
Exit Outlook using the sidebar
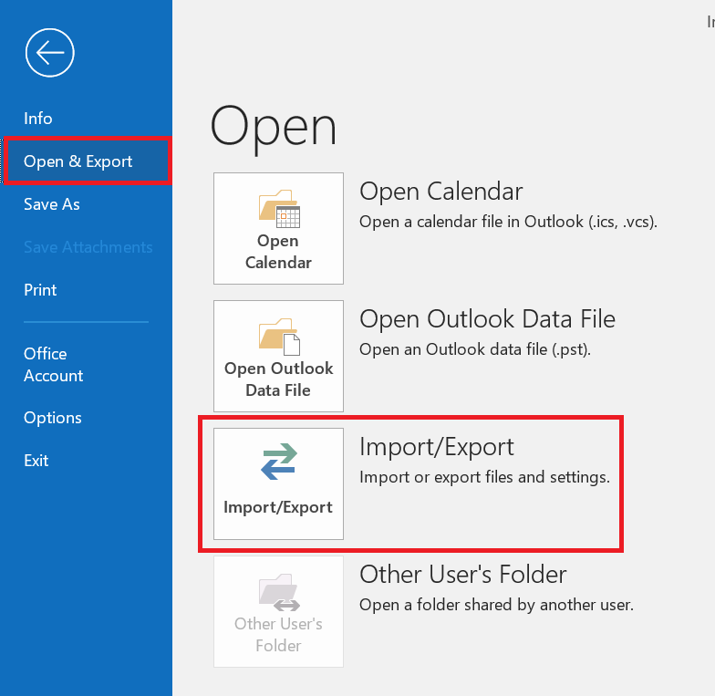pos(36,461)
